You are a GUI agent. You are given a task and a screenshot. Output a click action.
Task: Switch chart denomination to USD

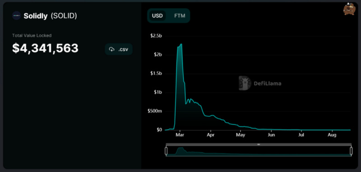pyautogui.click(x=157, y=16)
